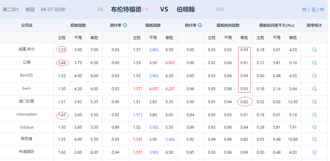
Task: Click match time 04-07 02:00
Action: (53, 10)
